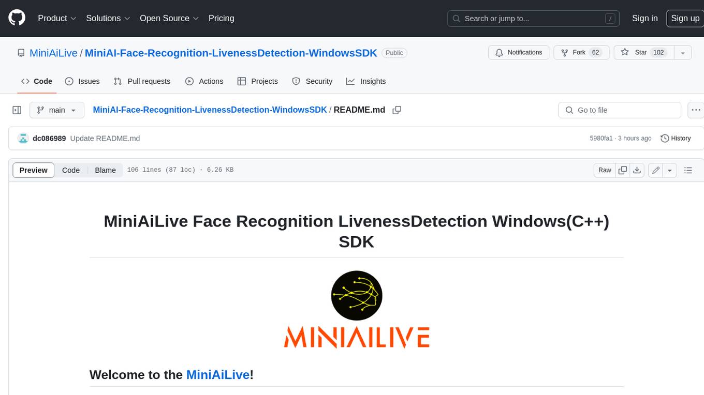Download the raw file
The height and width of the screenshot is (395, 704).
click(638, 170)
